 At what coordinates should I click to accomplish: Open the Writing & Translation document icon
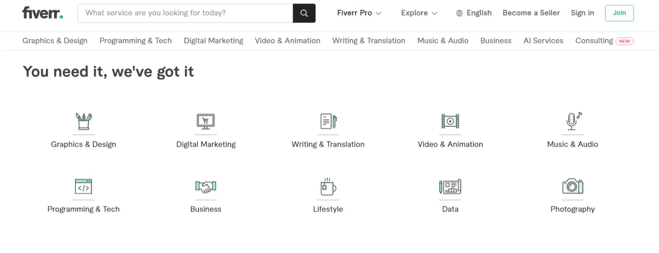[328, 121]
